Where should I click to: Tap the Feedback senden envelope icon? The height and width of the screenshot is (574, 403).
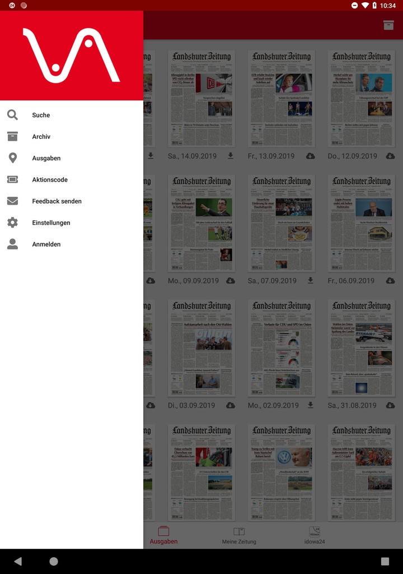pos(12,201)
